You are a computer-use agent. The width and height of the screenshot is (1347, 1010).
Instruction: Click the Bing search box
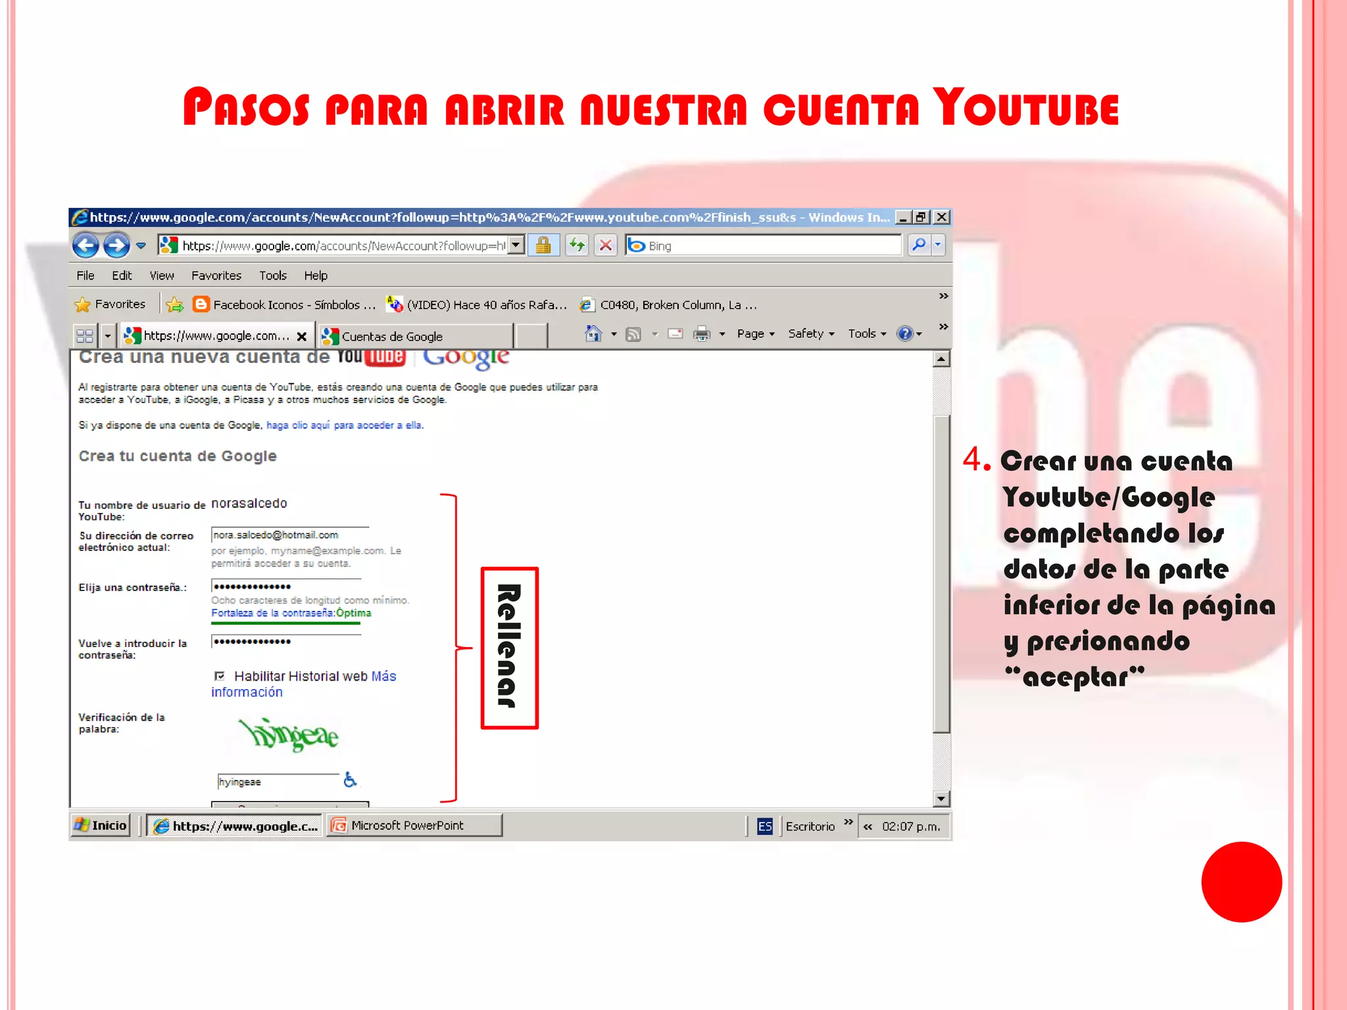pos(763,245)
